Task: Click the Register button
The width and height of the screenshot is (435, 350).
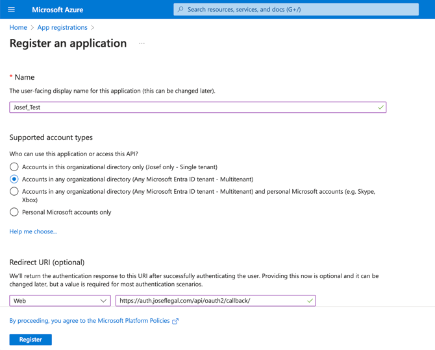Action: tap(31, 339)
